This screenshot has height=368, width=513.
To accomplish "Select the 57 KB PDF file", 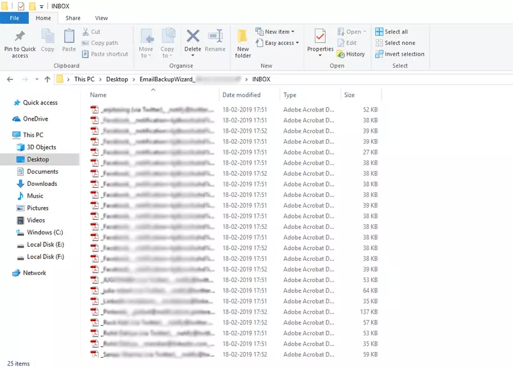I will (x=235, y=322).
